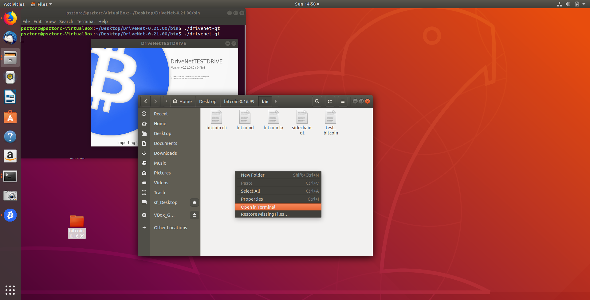Screen dimensions: 590x300
Task: Choose Select All from context menu
Action: pyautogui.click(x=278, y=191)
